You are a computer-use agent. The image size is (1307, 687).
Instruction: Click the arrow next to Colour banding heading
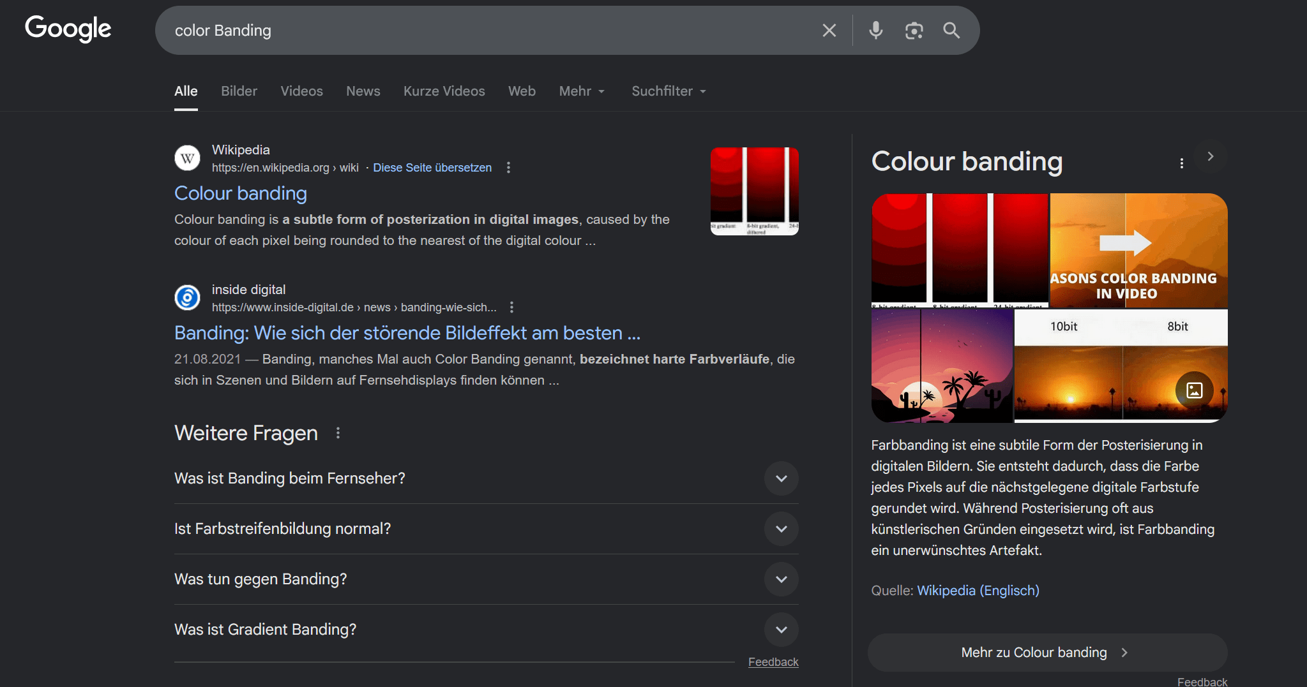(1210, 156)
